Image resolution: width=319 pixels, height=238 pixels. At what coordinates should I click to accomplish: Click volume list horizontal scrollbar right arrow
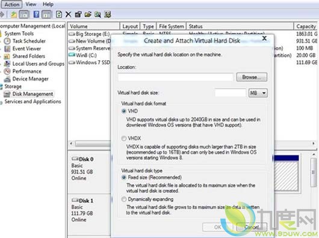pyautogui.click(x=314, y=143)
